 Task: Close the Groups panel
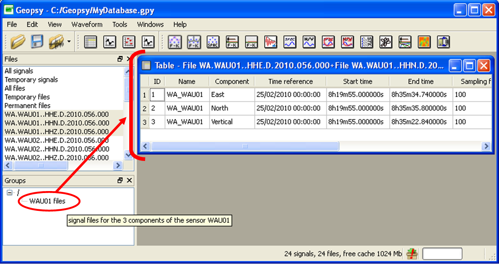[129, 180]
